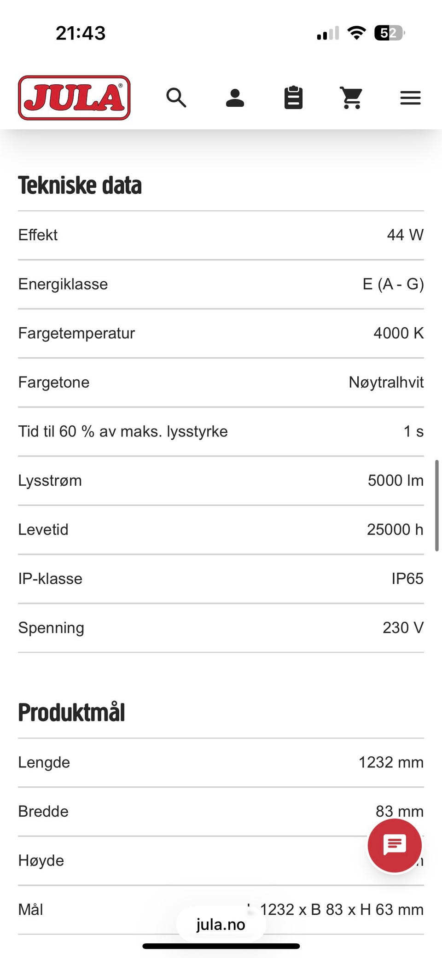Open the red chat bubble button
Viewport: 442px width, 958px height.
[x=395, y=845]
